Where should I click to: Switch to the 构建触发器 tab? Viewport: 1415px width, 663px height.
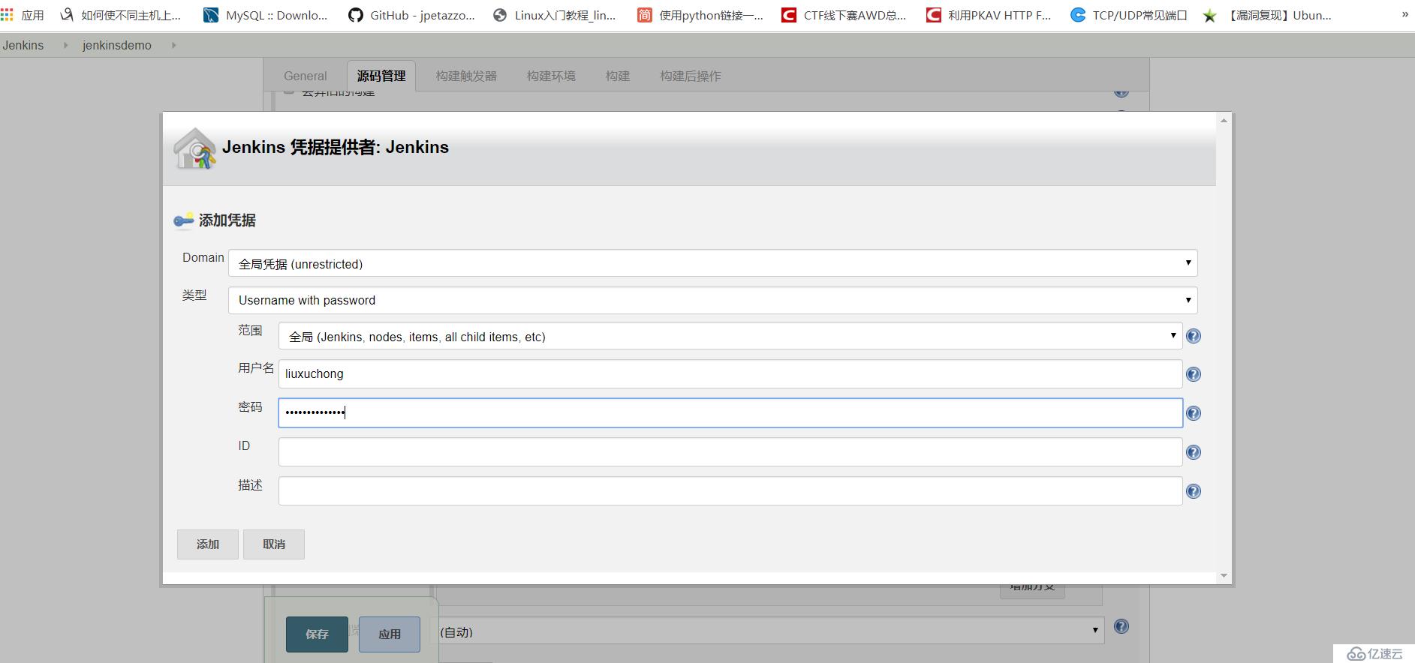(x=466, y=76)
